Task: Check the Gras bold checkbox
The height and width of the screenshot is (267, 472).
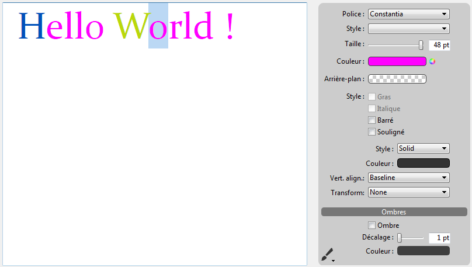Action: 372,97
